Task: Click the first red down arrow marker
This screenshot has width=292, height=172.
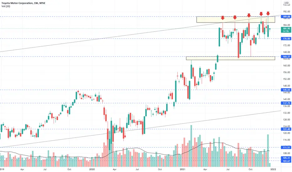Action: tap(222, 18)
